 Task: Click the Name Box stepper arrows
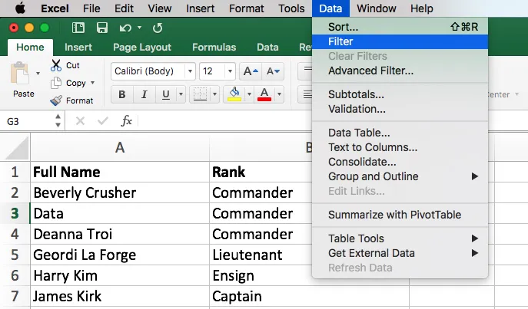(58, 120)
